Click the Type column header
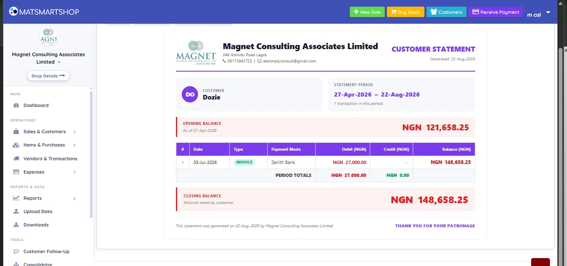 tap(248, 149)
